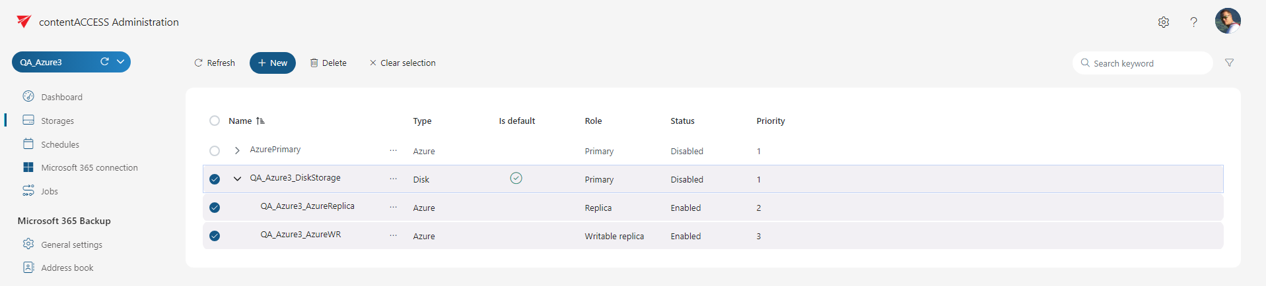Open the AzurePrimary storage name
Viewport: 1266px width, 286px height.
[x=275, y=150]
